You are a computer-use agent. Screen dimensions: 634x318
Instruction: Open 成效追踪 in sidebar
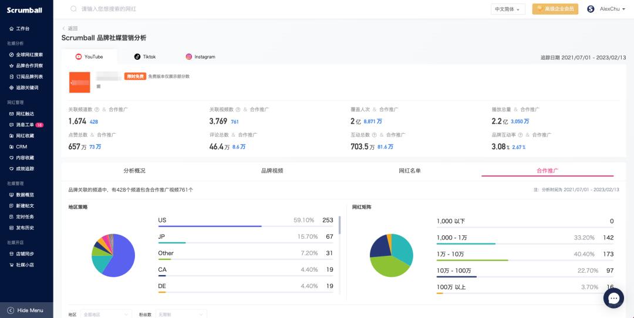coord(21,168)
